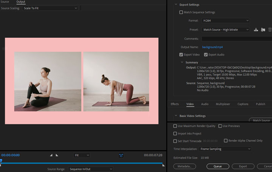
Task: Click the background.mp4 output name link
Action: coord(212,47)
